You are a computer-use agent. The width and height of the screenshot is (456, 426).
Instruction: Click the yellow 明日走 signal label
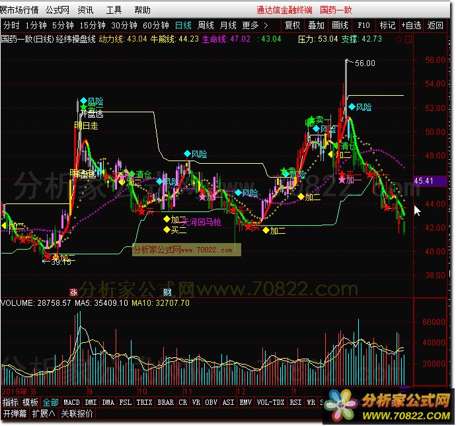pos(86,126)
